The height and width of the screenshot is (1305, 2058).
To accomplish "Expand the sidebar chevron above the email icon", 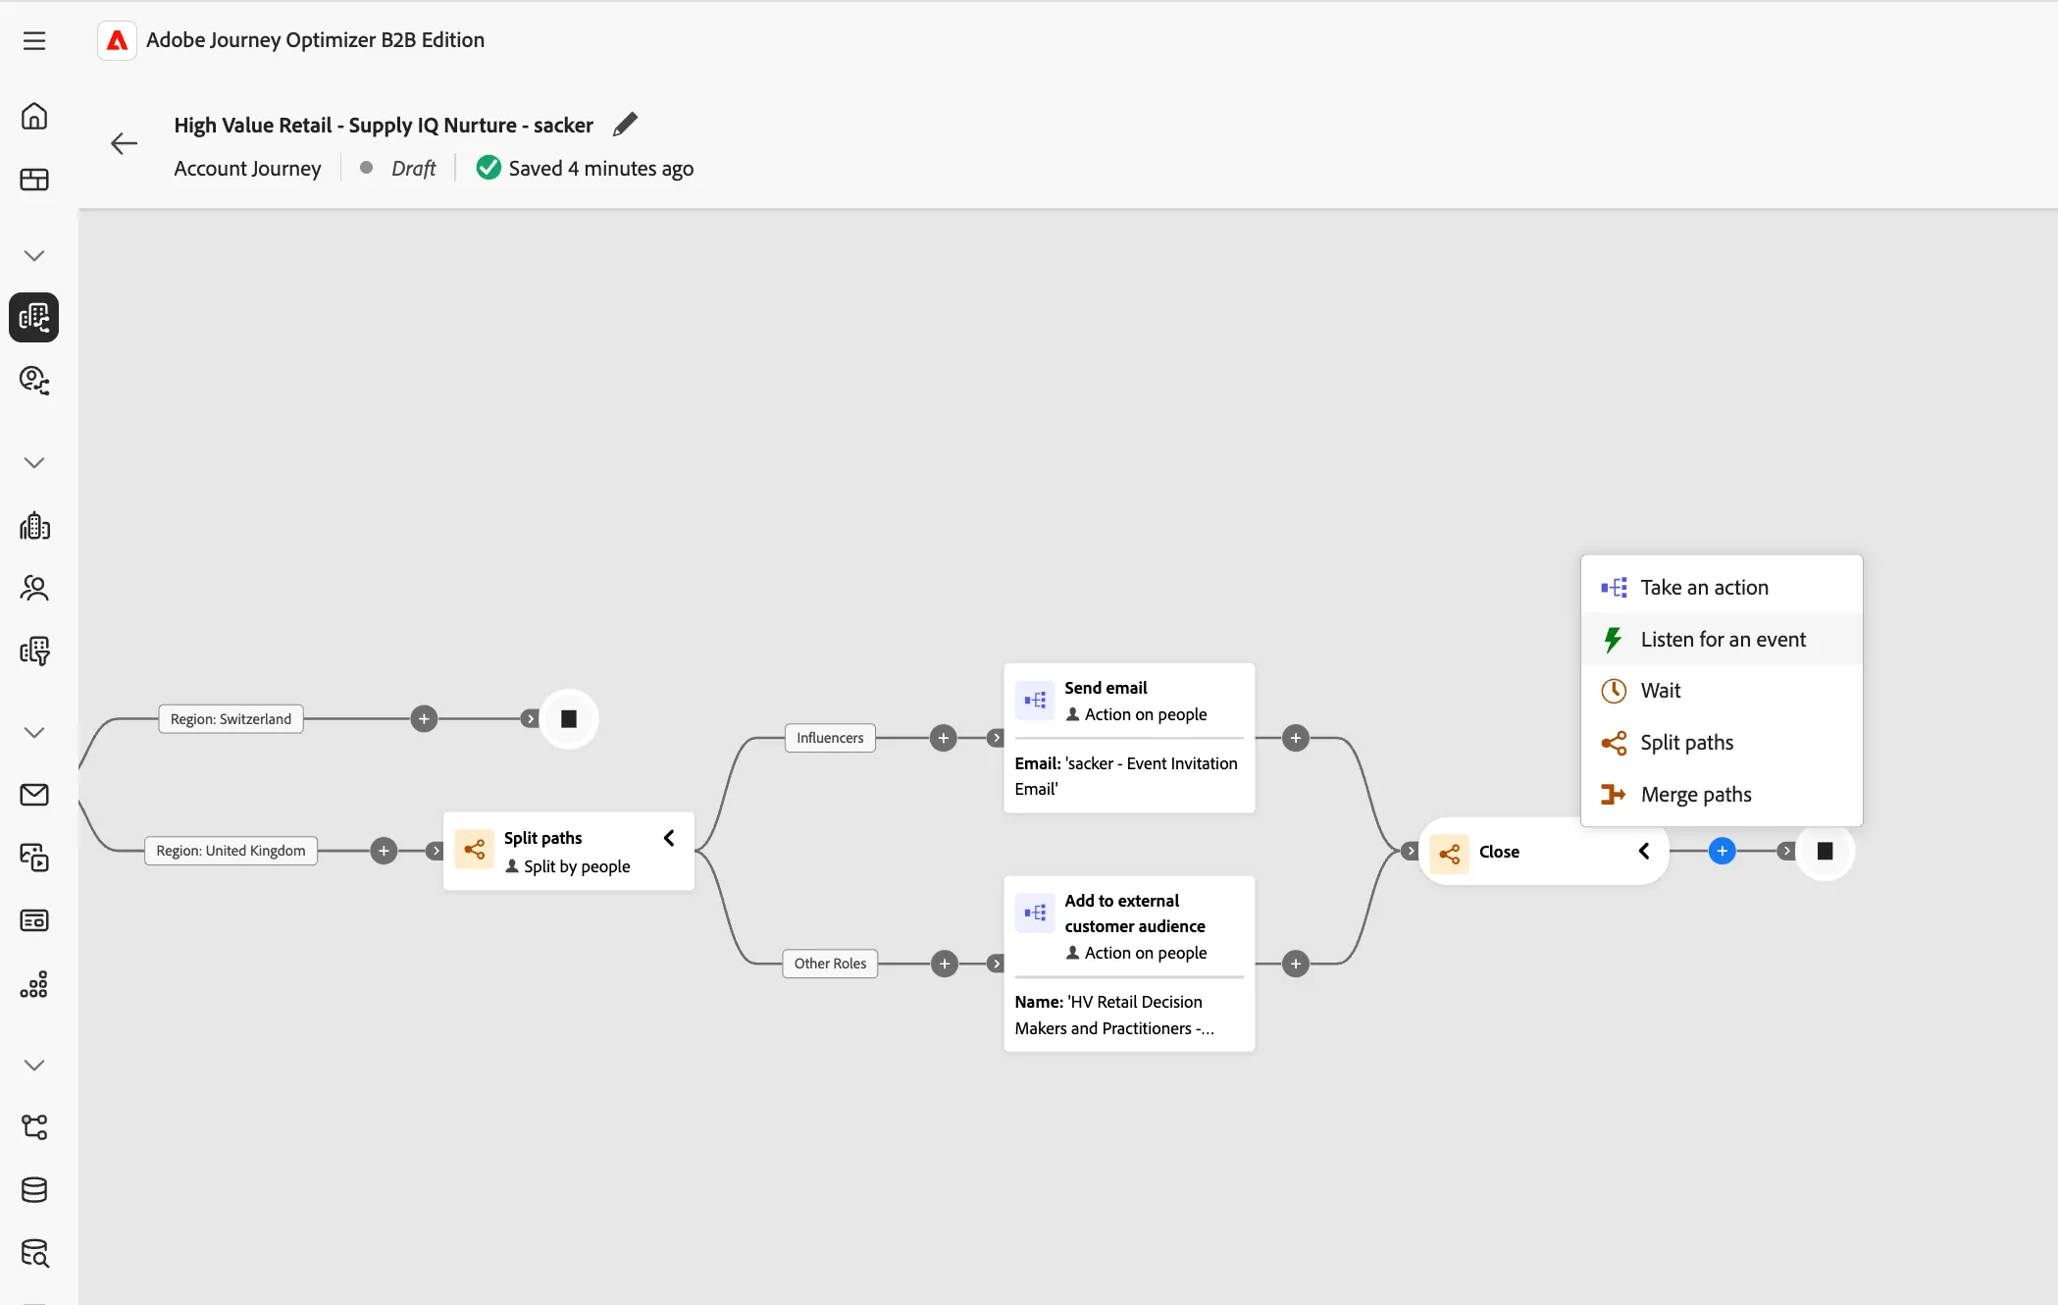I will (34, 733).
